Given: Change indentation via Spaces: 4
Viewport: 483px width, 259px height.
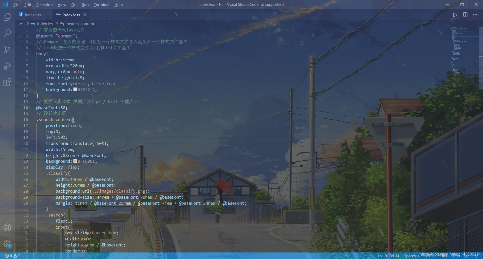Looking at the screenshot, I should (412, 256).
